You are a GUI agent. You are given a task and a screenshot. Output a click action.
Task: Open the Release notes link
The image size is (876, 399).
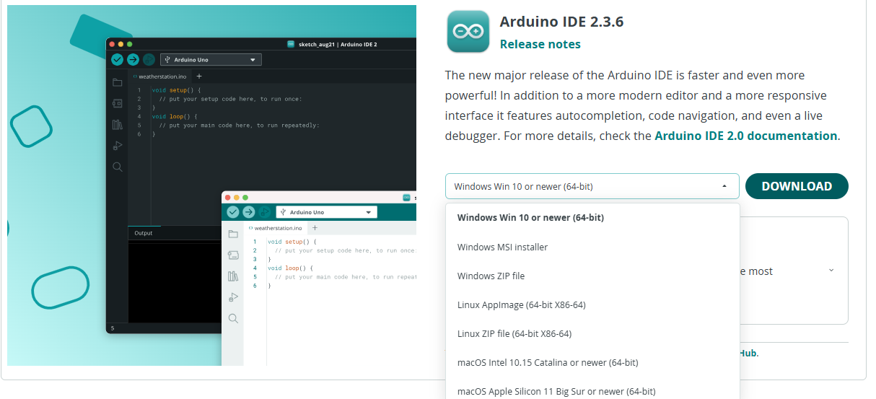(540, 44)
